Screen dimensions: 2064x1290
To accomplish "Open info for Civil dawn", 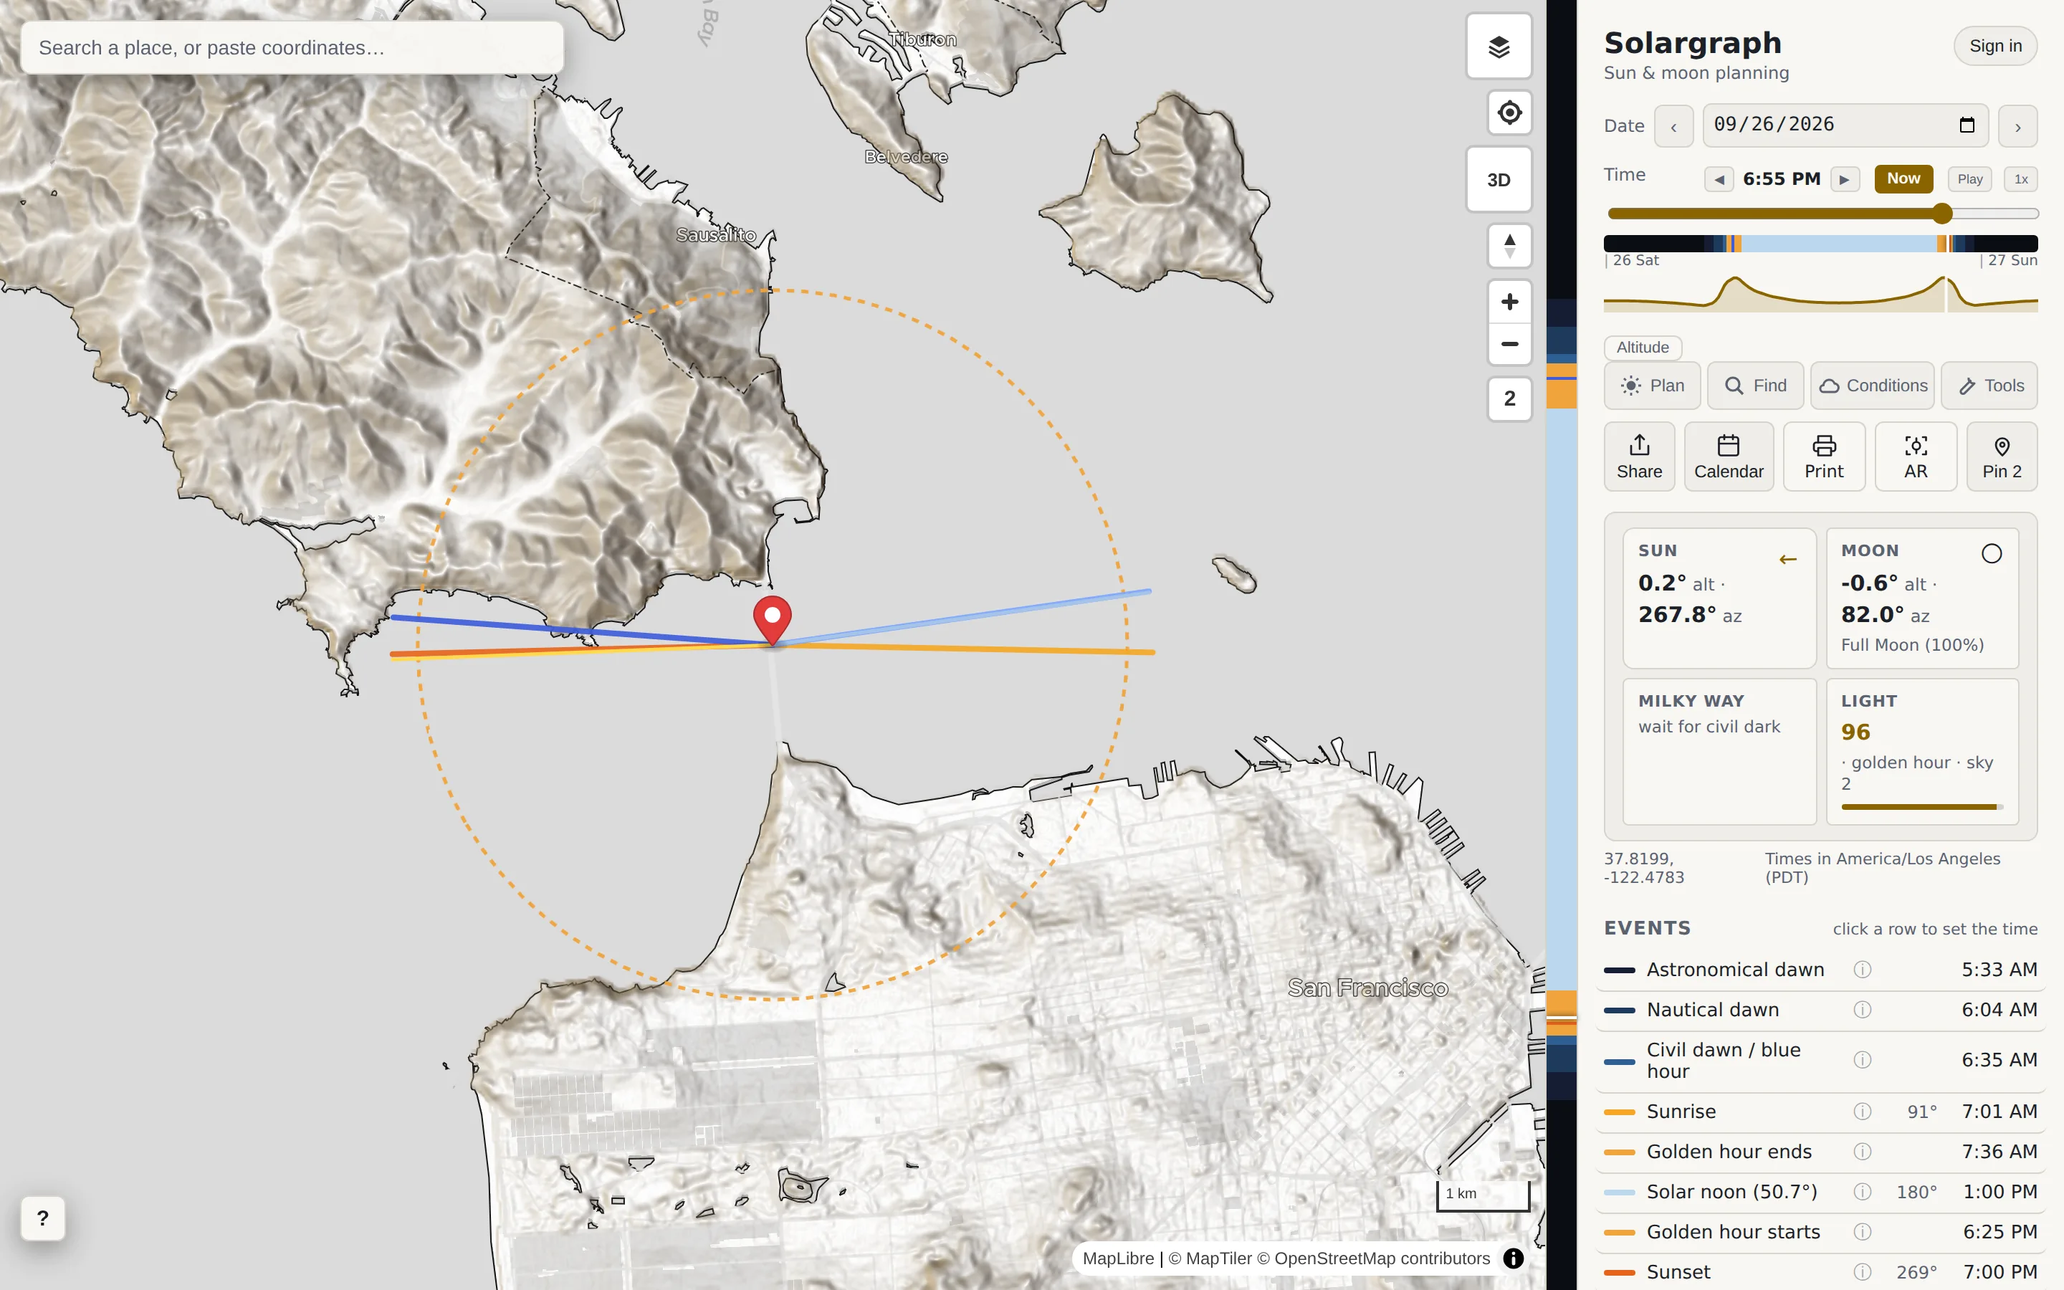I will pyautogui.click(x=1862, y=1061).
